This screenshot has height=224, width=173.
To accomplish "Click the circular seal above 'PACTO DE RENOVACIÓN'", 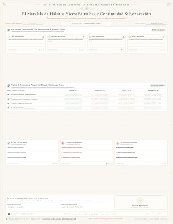I will pyautogui.click(x=140, y=201).
